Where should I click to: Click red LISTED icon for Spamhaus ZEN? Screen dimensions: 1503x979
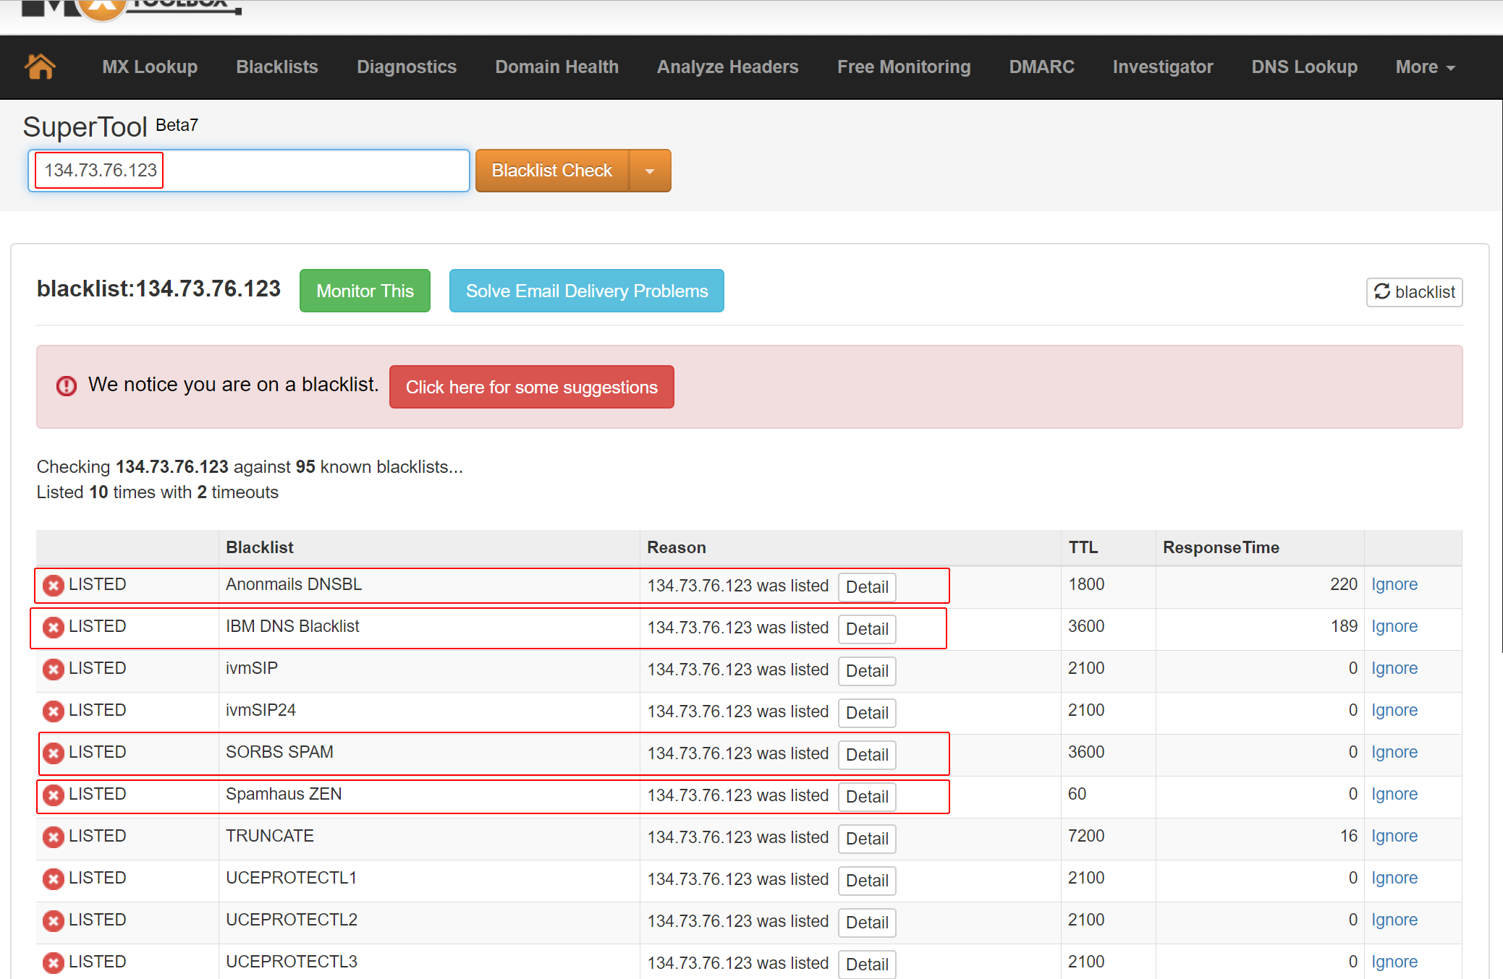pyautogui.click(x=53, y=795)
